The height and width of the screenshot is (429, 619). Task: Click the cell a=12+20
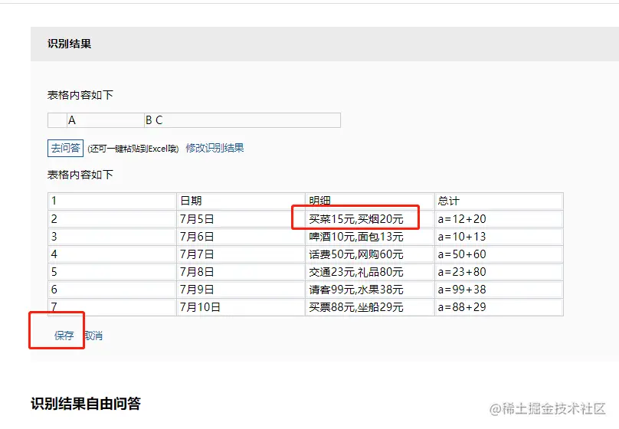tap(499, 218)
